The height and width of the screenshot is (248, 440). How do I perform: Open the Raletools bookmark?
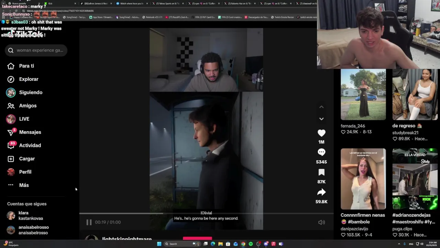(152, 17)
